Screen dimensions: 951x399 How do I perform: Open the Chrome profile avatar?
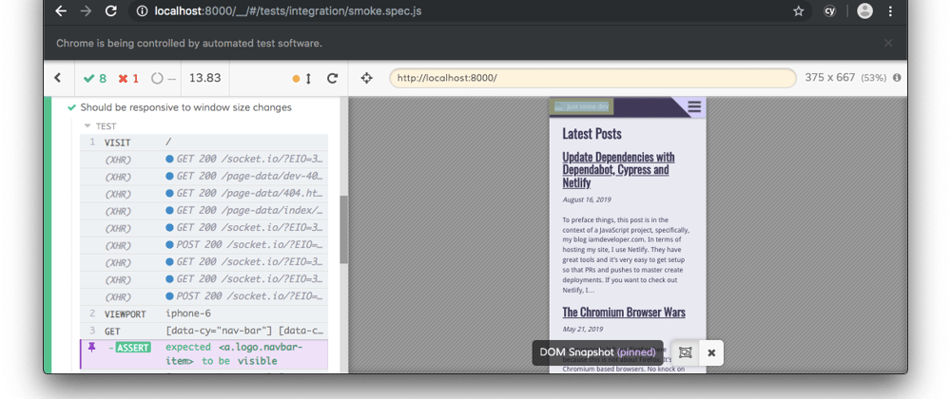pos(864,10)
